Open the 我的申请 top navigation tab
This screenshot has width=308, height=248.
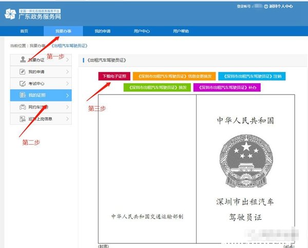pos(103,31)
